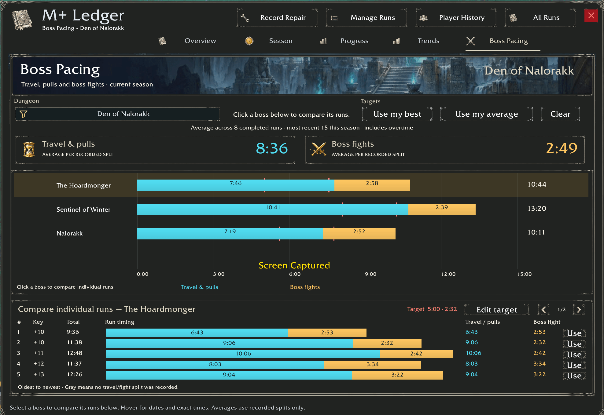Click the list icon on Manage Runs

pyautogui.click(x=334, y=18)
